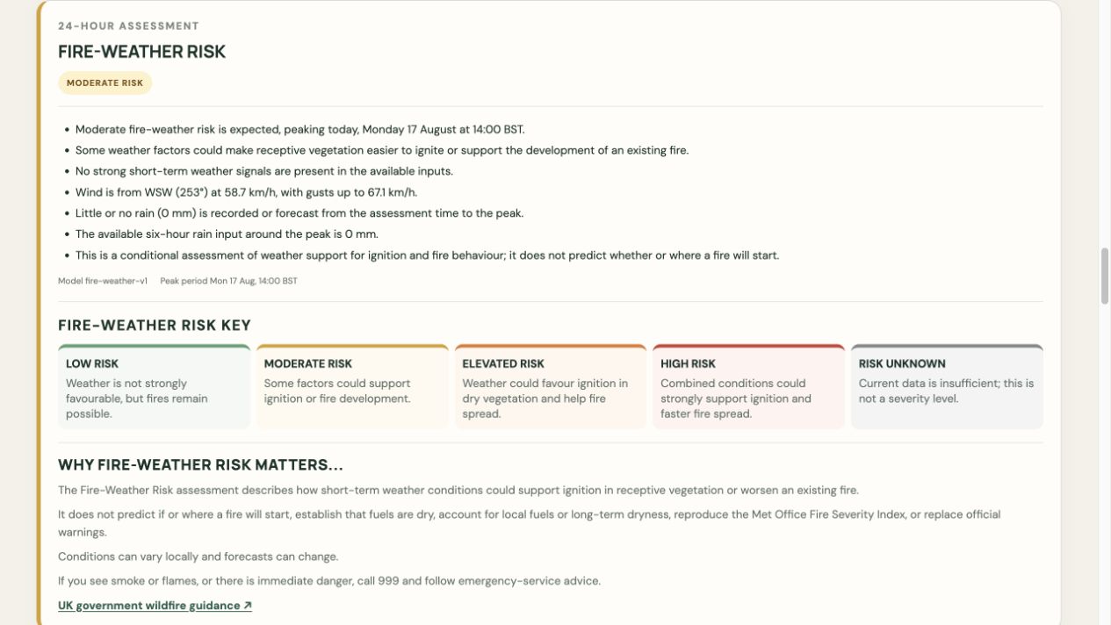1111x625 pixels.
Task: Click the wind from WSW bullet line
Action: pos(246,192)
